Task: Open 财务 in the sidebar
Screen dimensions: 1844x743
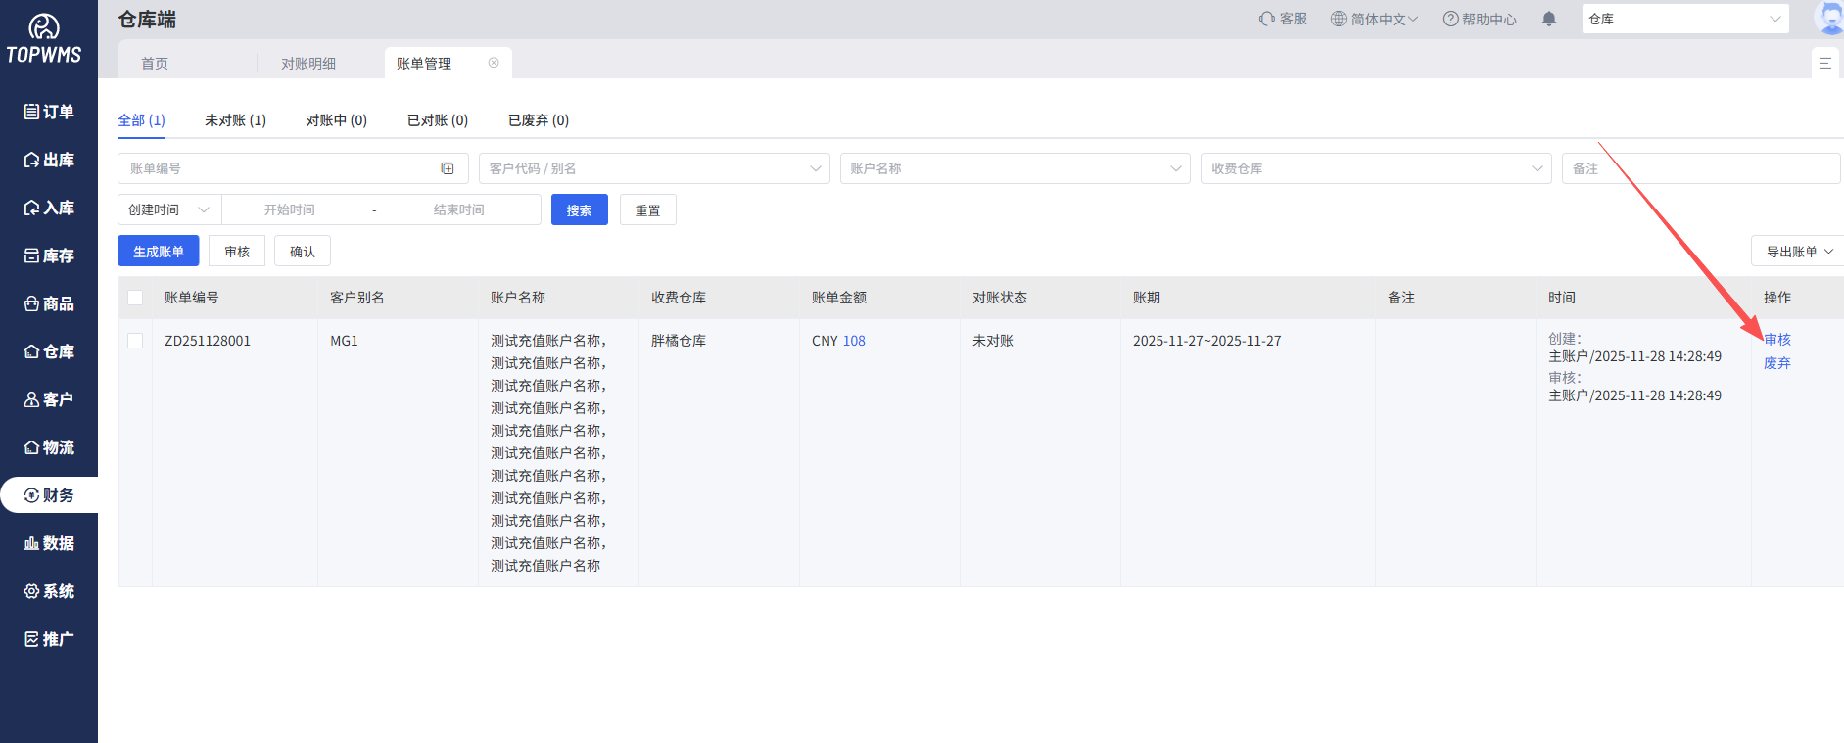Action: 49,495
